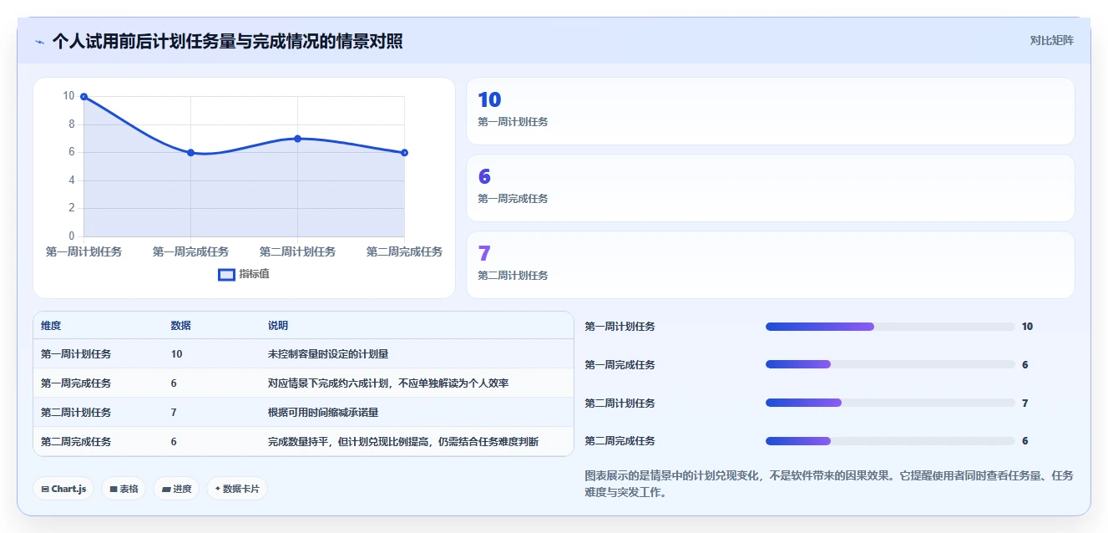Toggle the 指标值 legend swatch under the chart
The height and width of the screenshot is (533, 1108).
coord(227,274)
